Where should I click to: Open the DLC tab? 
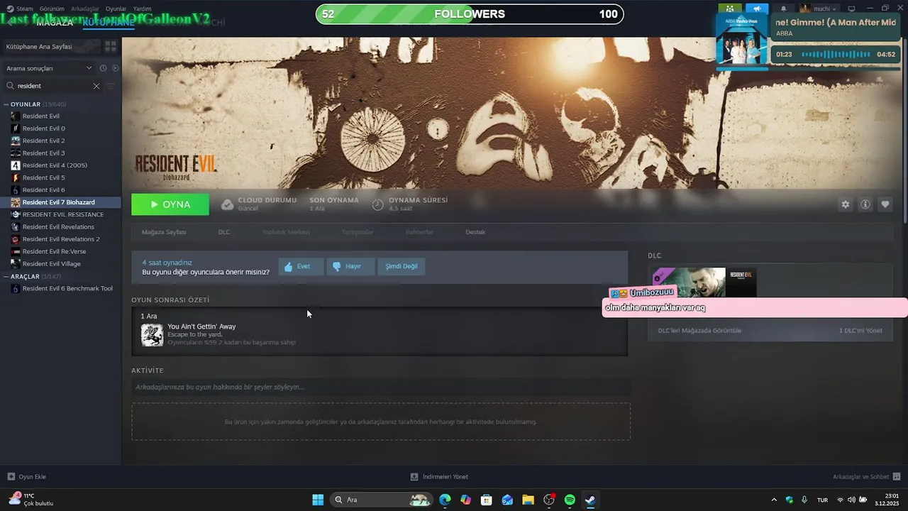pos(224,232)
